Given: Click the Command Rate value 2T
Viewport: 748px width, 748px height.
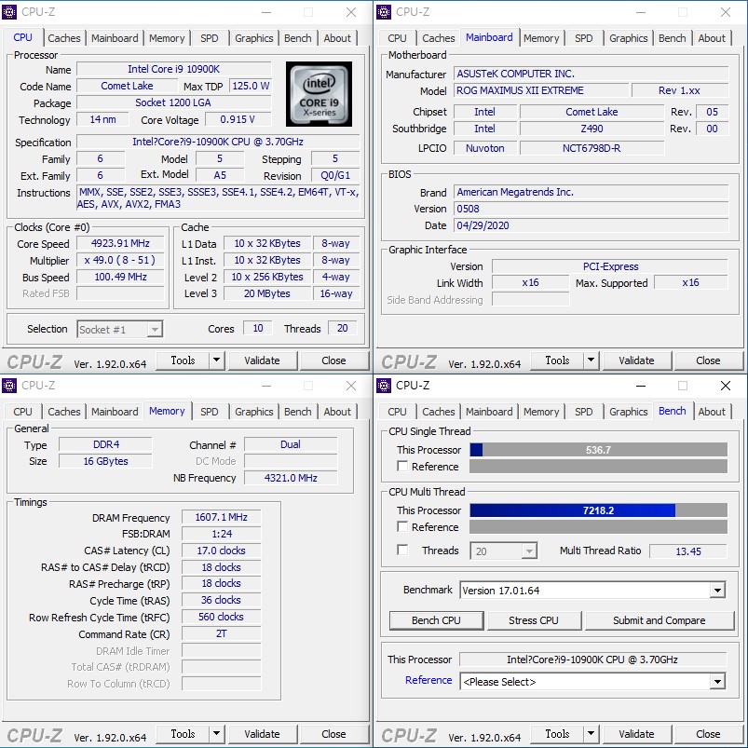Looking at the screenshot, I should (x=221, y=633).
